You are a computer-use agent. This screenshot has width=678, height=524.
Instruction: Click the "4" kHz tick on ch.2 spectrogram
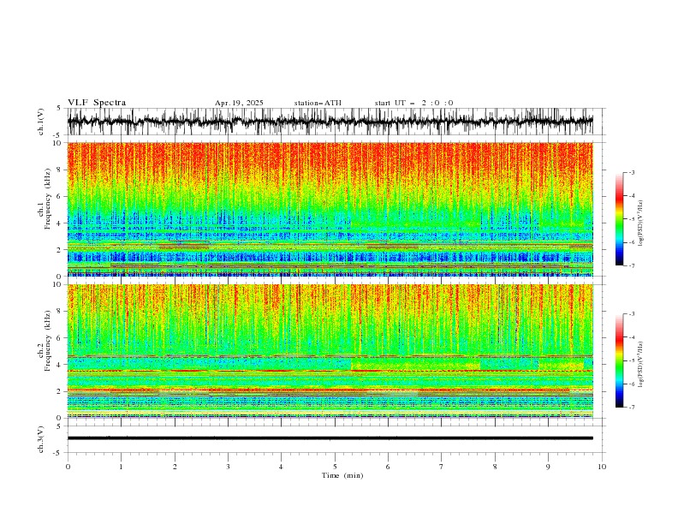[x=60, y=365]
